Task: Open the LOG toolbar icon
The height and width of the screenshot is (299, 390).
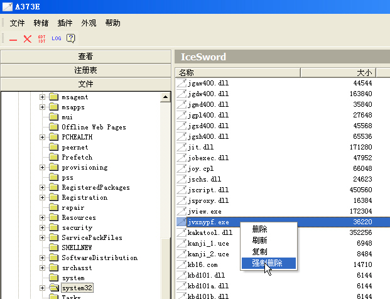Action: [57, 38]
